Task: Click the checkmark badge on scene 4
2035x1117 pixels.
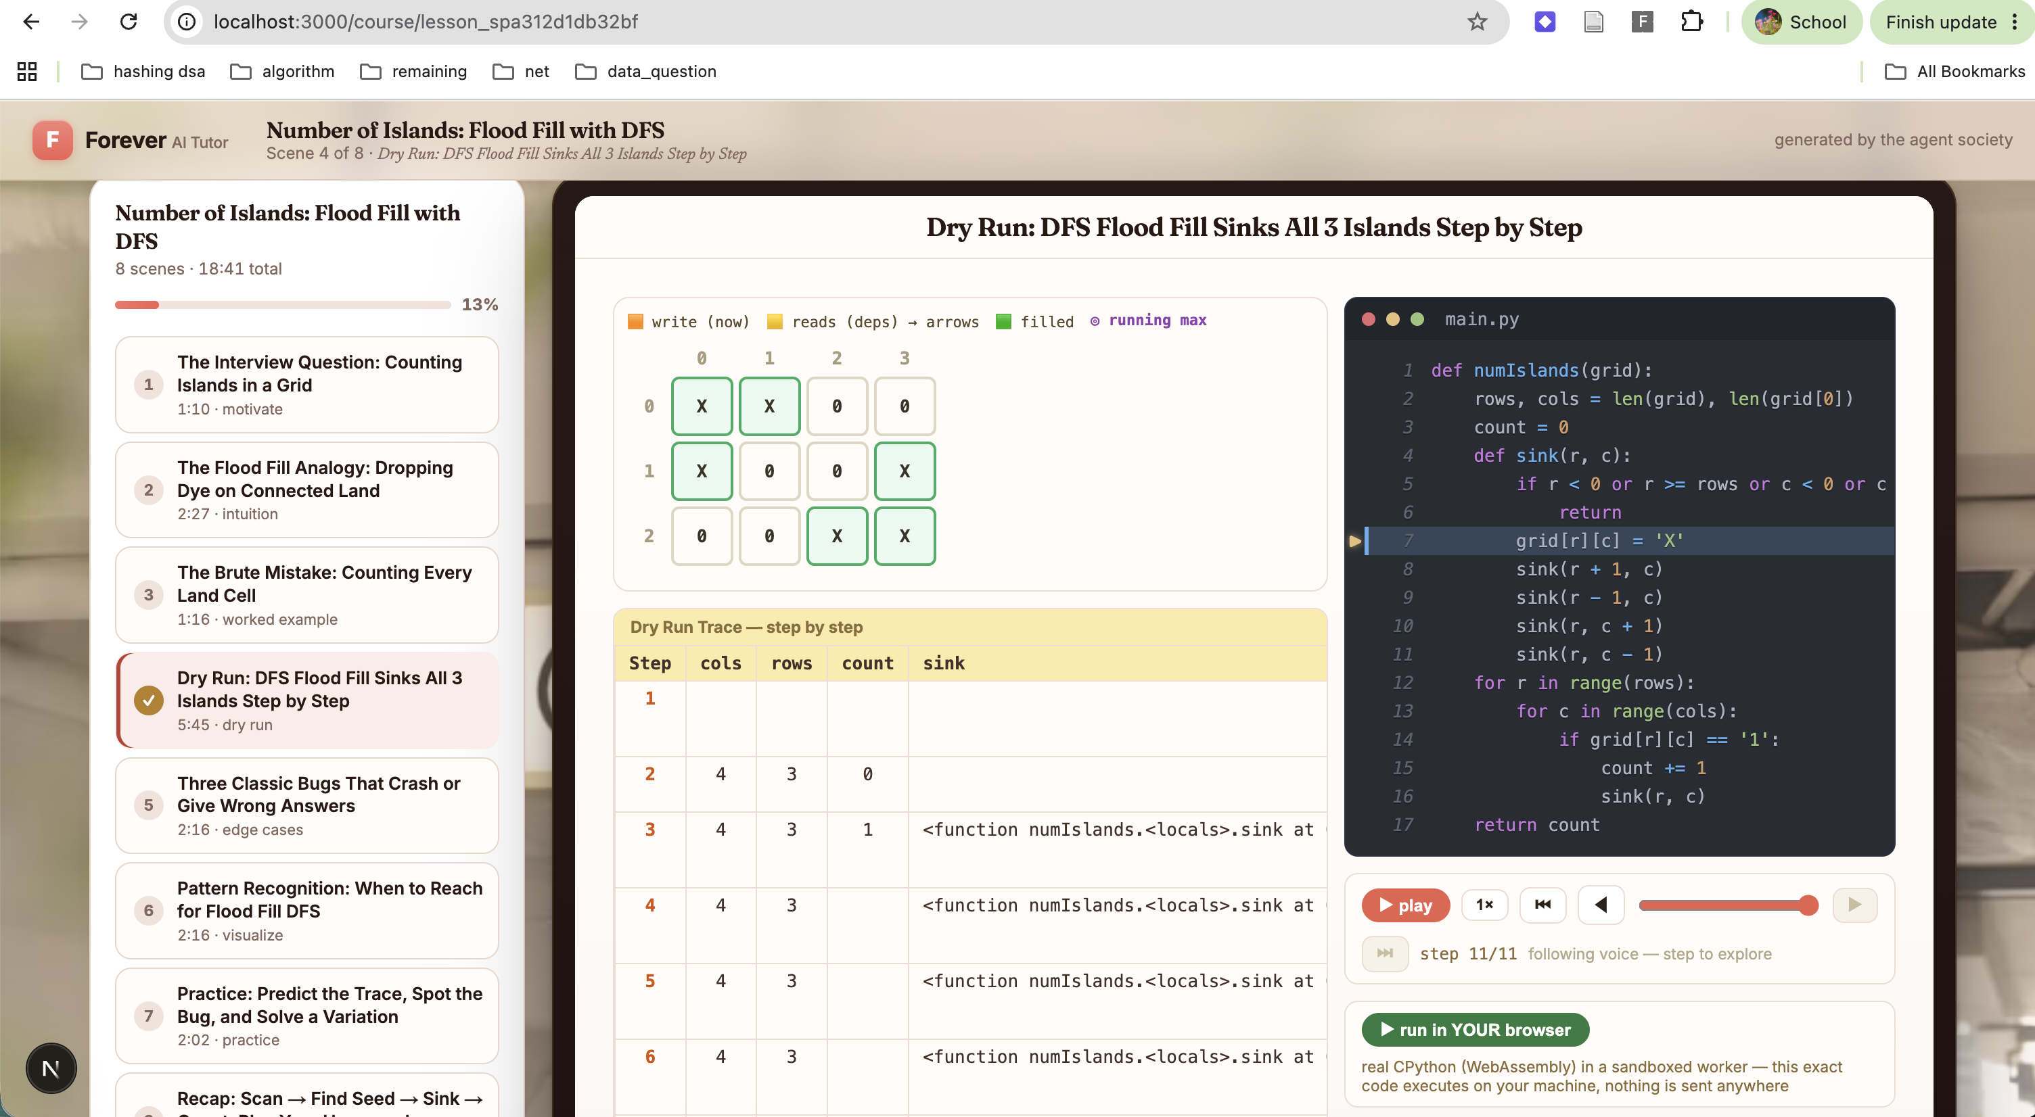Action: [x=149, y=700]
